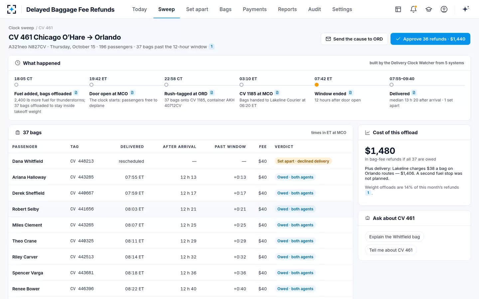Open source document for CV 1185 at MCO
Screen dimensions: 479x299
pyautogui.click(x=277, y=93)
